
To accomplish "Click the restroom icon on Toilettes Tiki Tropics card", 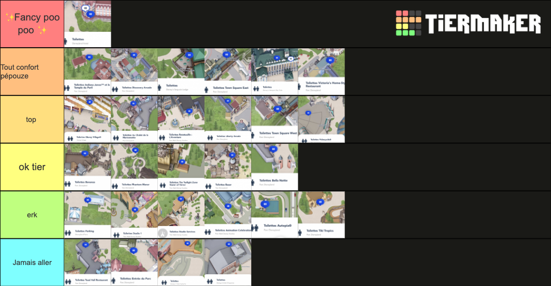I will [x=300, y=232].
